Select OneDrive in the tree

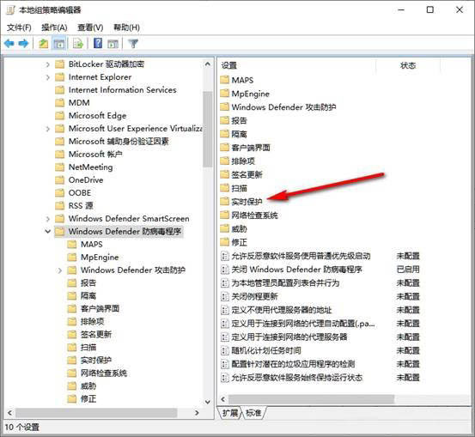click(x=86, y=180)
